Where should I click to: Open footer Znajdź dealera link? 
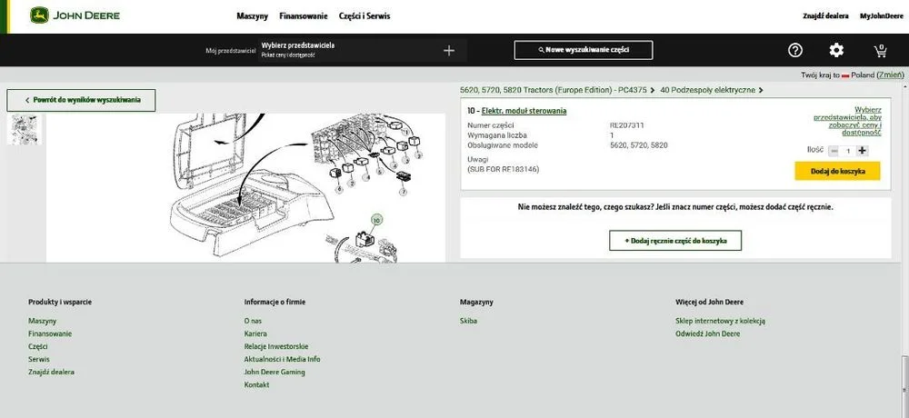pos(51,372)
